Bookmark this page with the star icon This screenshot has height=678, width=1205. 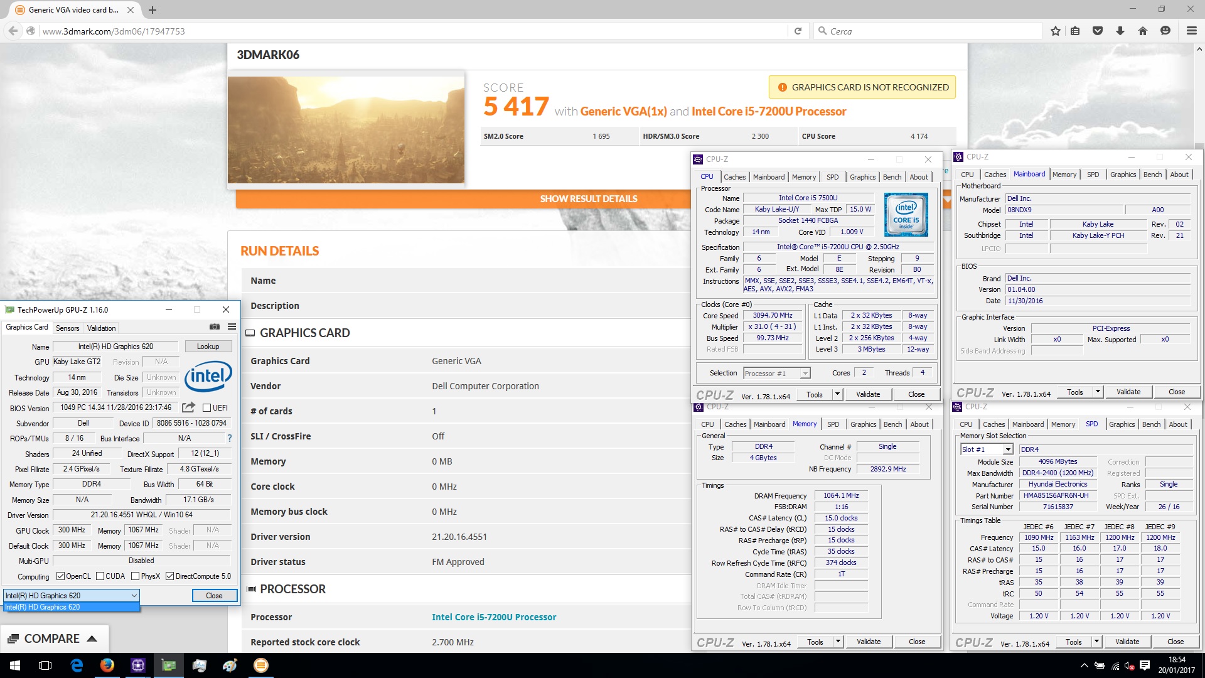tap(1056, 31)
